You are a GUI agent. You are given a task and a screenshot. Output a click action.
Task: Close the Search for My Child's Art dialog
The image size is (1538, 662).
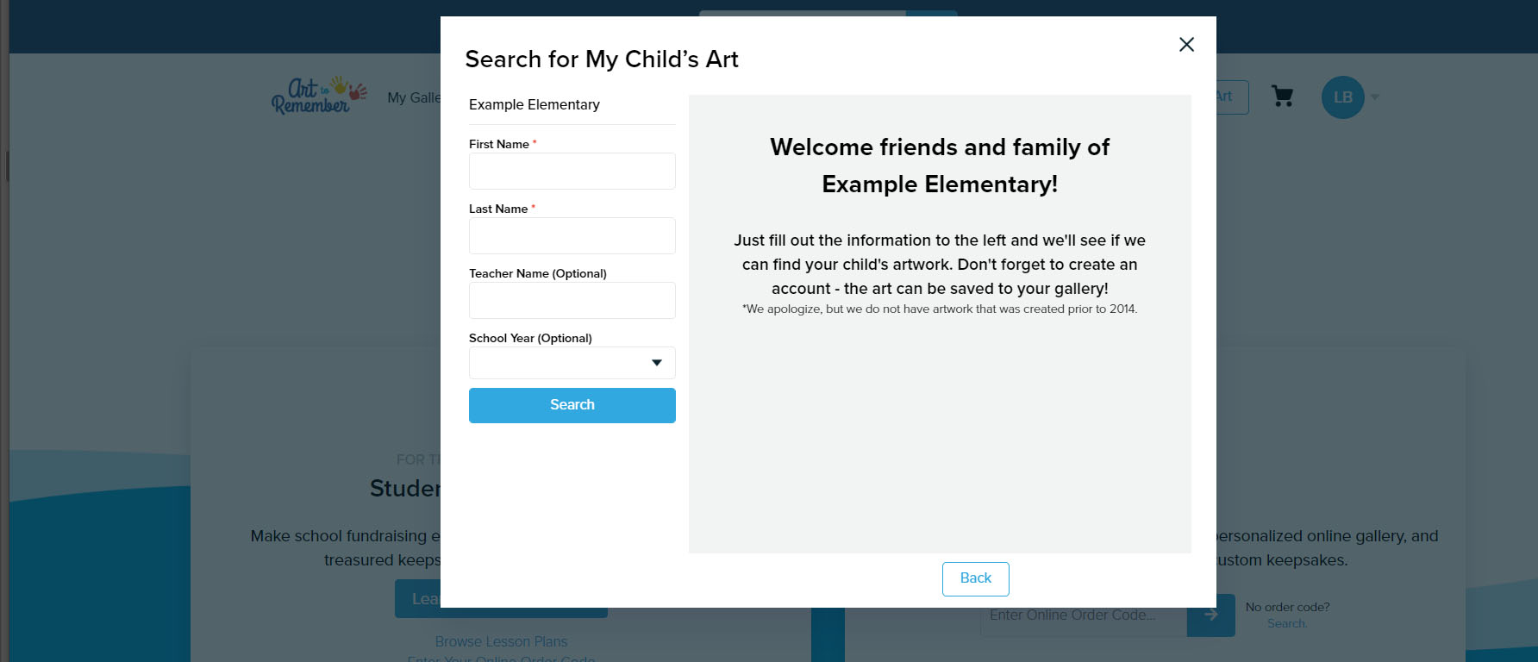(x=1186, y=44)
